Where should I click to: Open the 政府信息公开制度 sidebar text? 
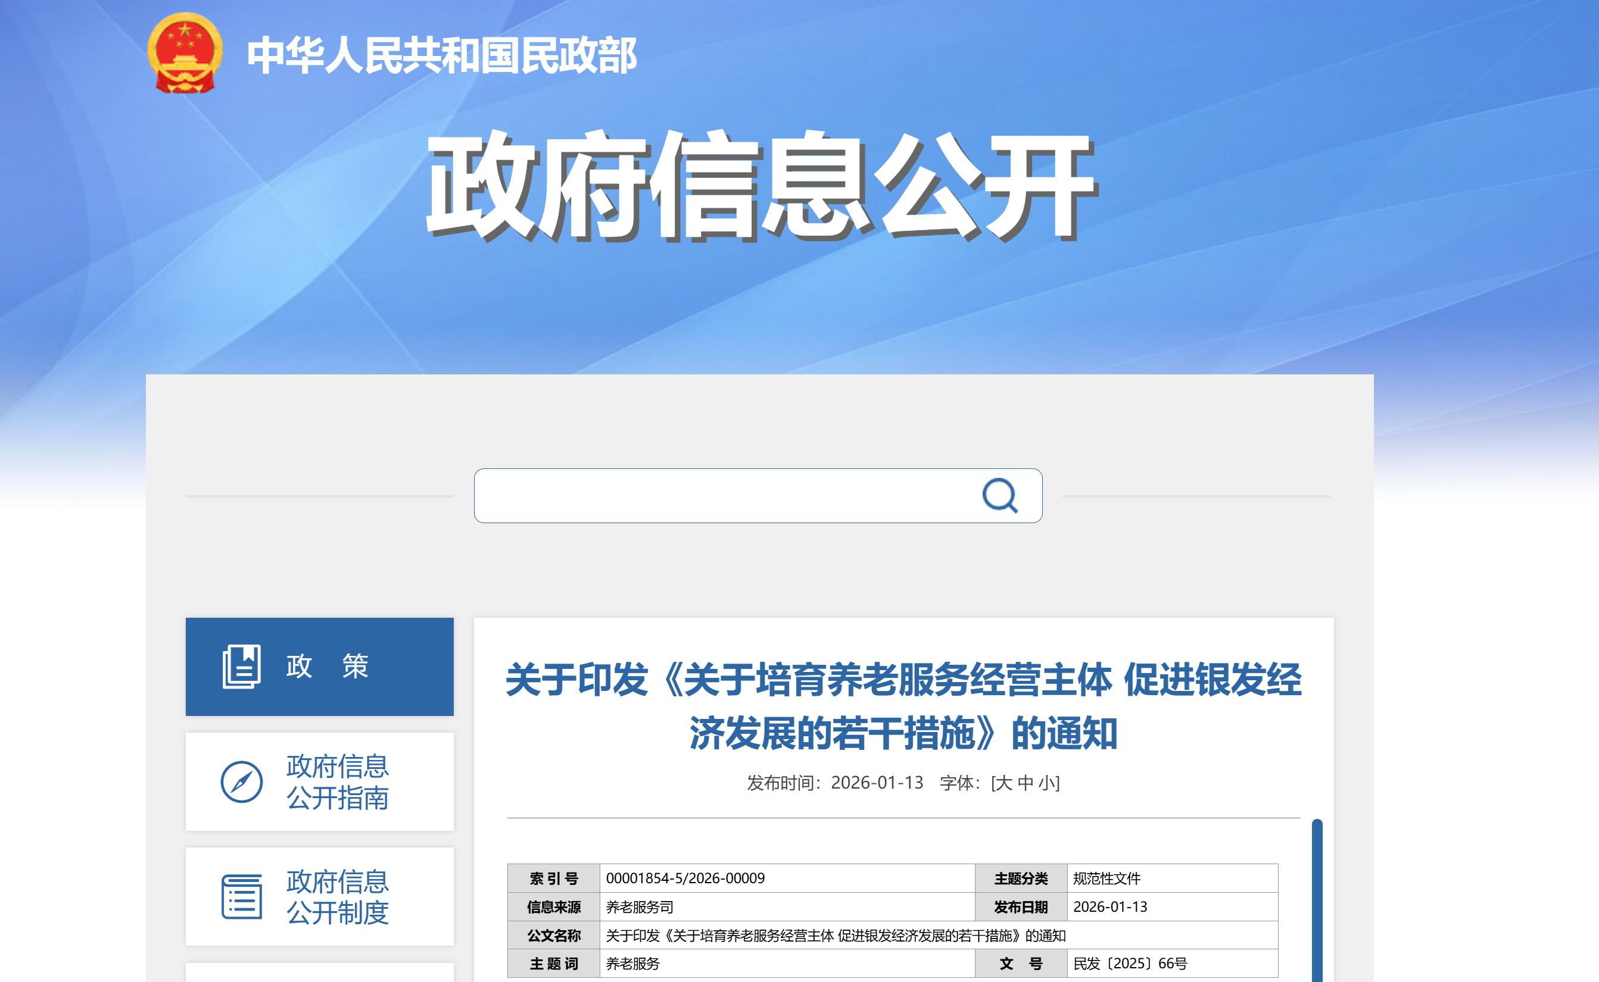click(337, 897)
